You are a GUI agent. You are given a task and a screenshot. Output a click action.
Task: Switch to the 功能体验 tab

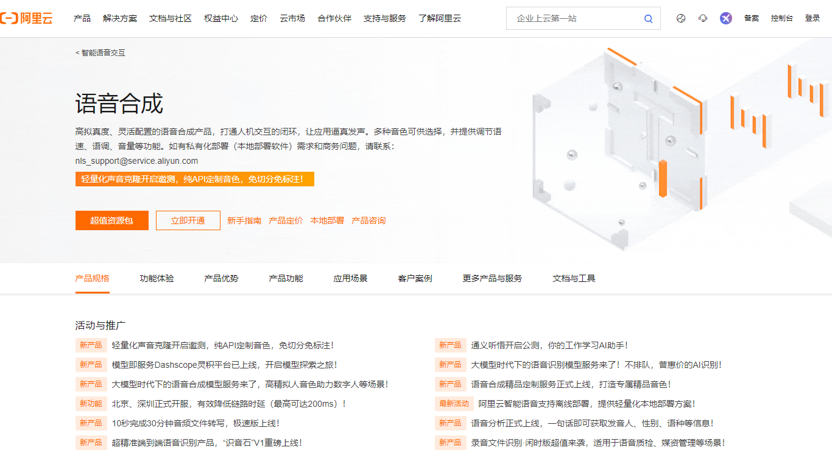click(157, 278)
